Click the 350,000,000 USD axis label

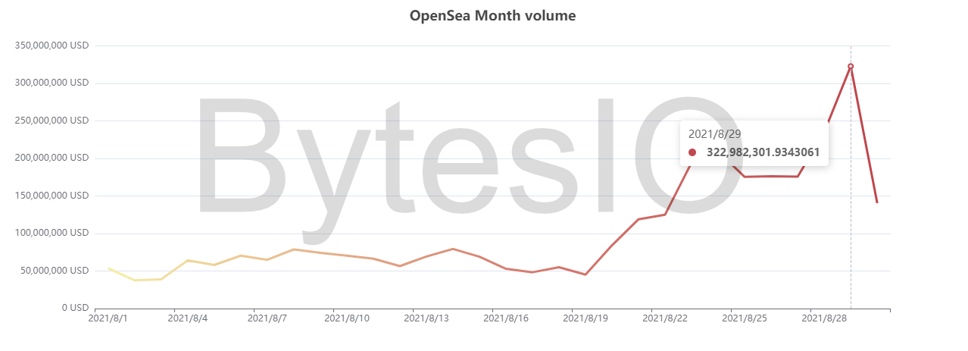(52, 45)
